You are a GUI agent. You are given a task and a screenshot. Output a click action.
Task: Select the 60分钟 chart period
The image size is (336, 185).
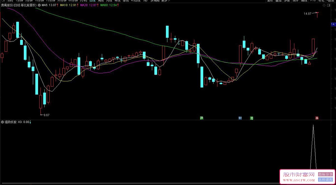(73, 1)
